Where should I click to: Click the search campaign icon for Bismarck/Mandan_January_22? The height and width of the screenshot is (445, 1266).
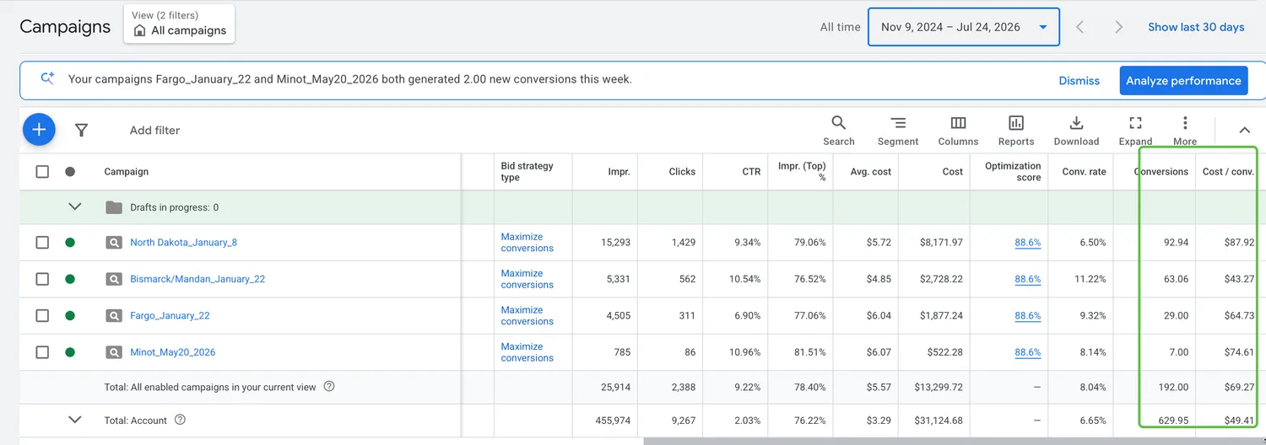click(x=114, y=279)
